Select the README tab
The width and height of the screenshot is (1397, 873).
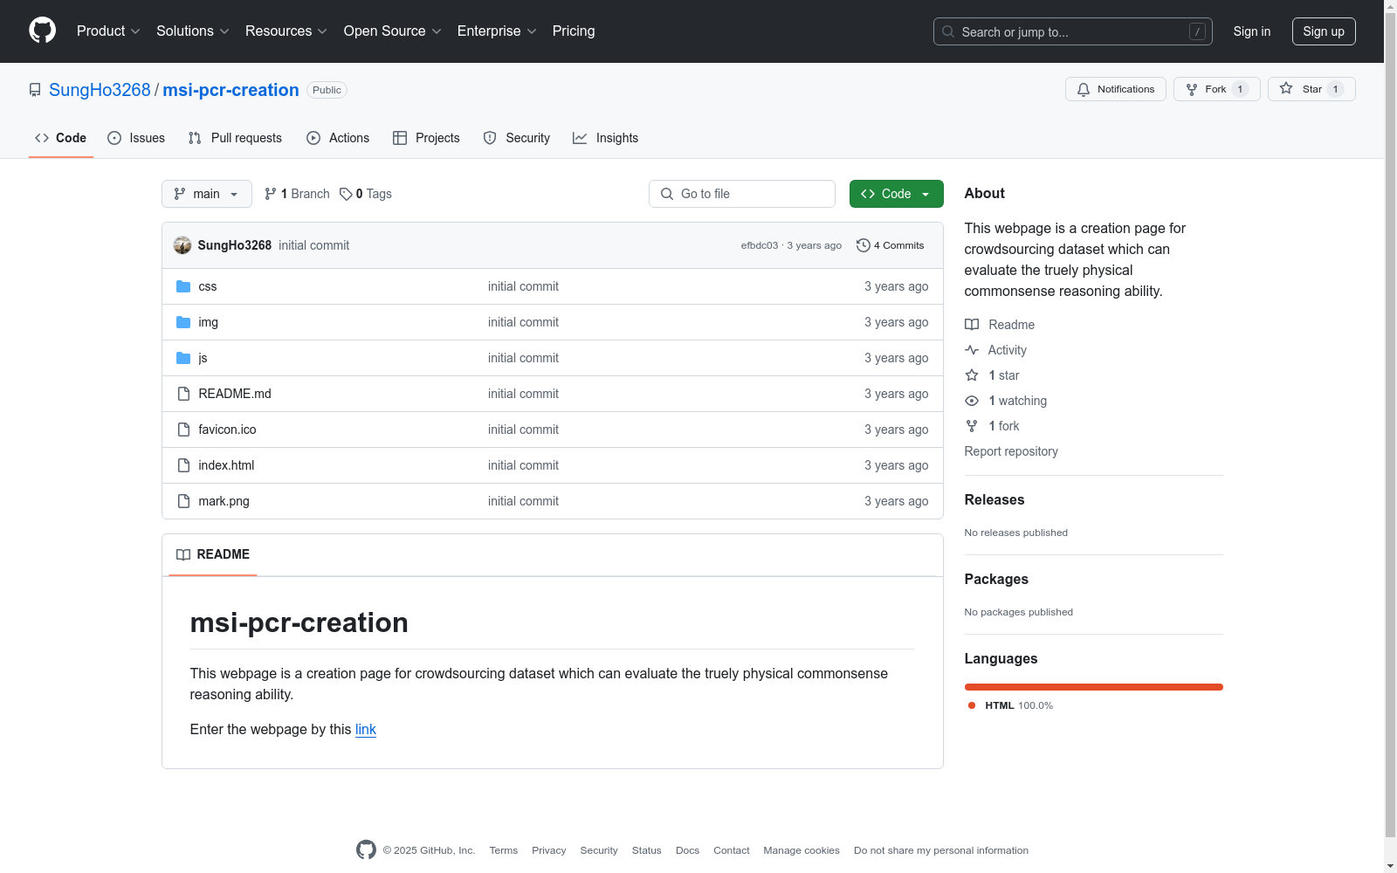click(x=213, y=554)
